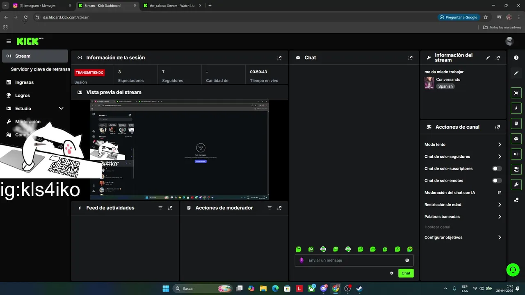Open the emoji picker in chat input

point(407,260)
